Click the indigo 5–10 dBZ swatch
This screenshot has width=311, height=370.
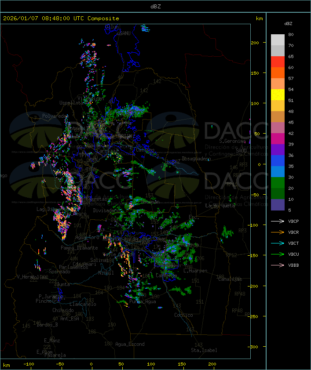[278, 205]
